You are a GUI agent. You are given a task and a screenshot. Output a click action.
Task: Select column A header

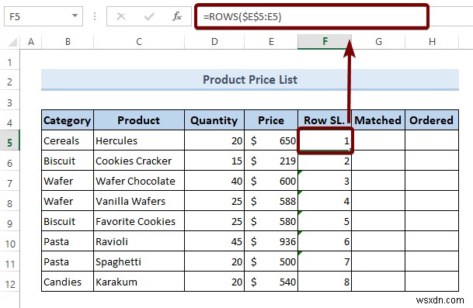coord(31,42)
